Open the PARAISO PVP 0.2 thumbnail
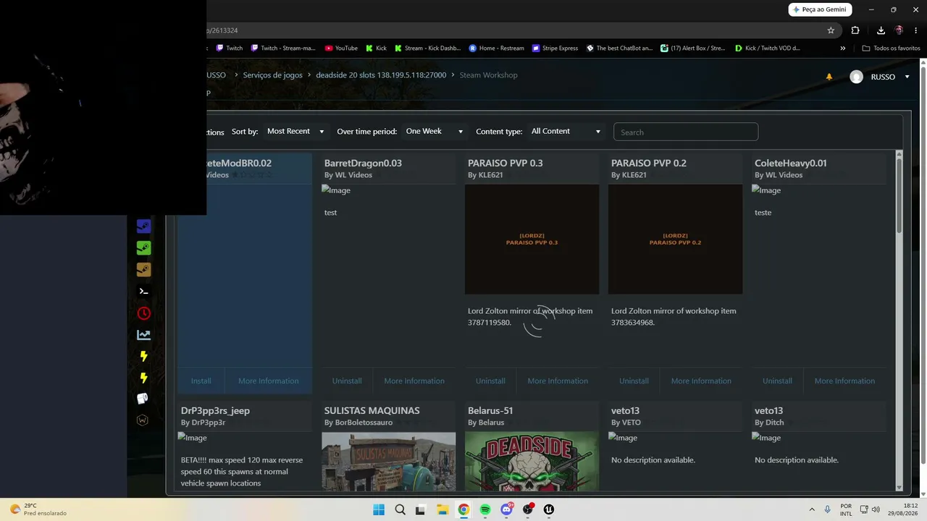The height and width of the screenshot is (521, 927). point(675,240)
